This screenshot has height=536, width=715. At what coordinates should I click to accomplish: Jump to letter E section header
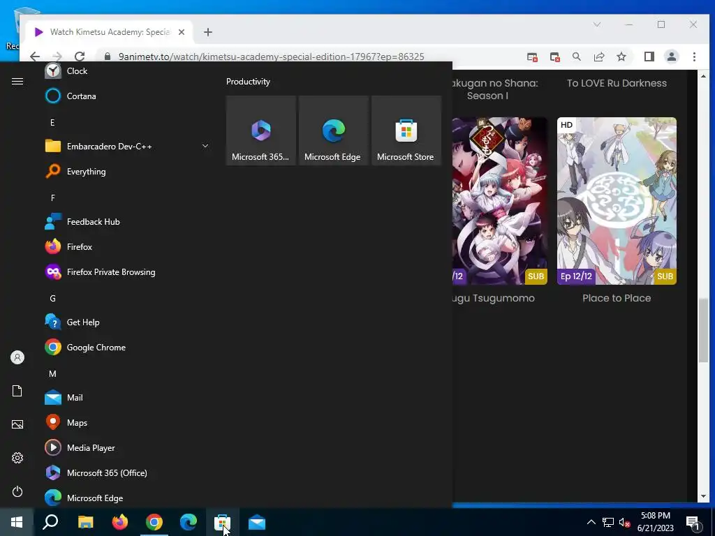click(x=52, y=123)
